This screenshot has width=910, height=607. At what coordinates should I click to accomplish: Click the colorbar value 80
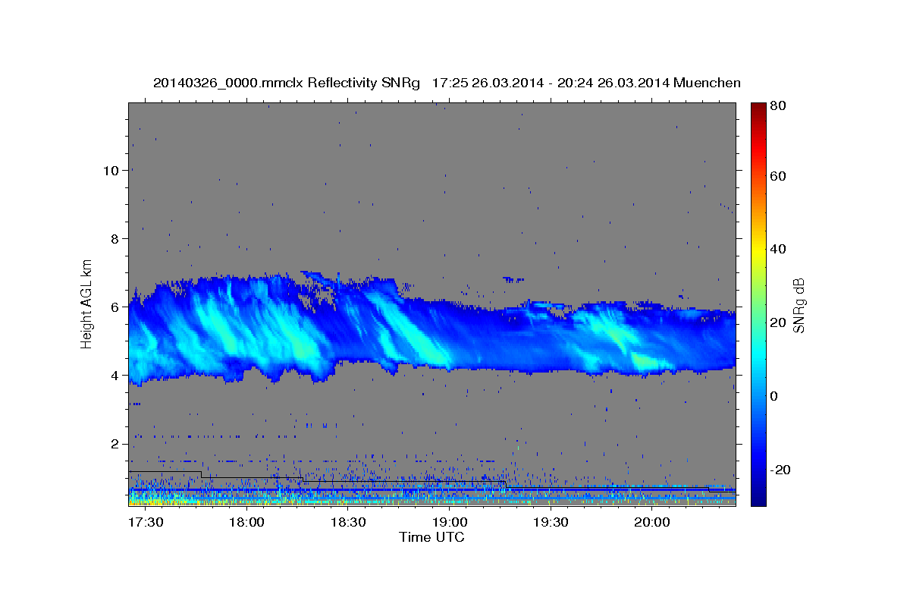777,105
